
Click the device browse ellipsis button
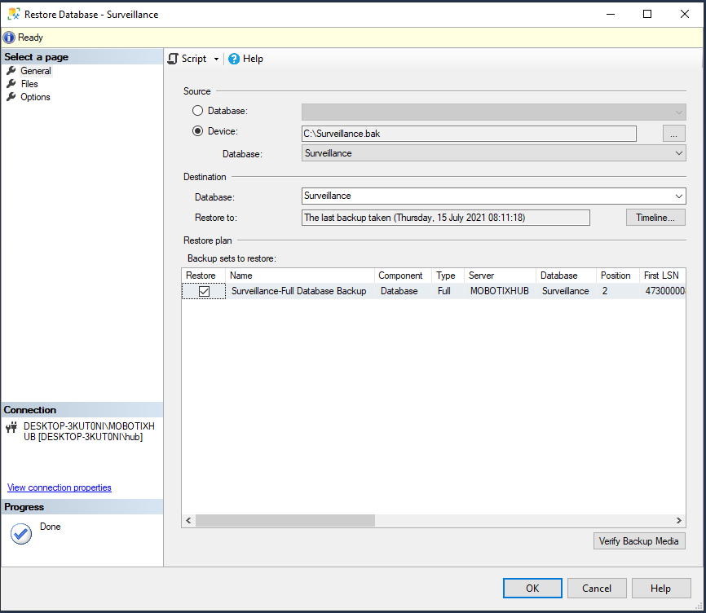[673, 134]
